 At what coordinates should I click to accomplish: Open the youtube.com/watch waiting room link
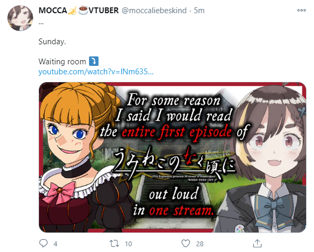point(96,72)
